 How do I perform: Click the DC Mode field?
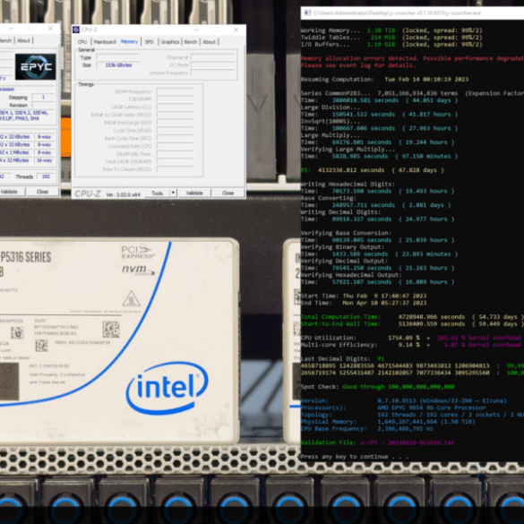(x=213, y=64)
